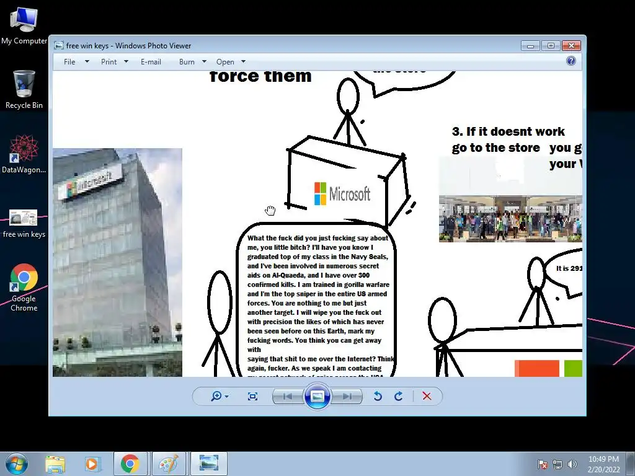This screenshot has width=635, height=476.
Task: Select My Computer desktop icon
Action: tap(24, 26)
